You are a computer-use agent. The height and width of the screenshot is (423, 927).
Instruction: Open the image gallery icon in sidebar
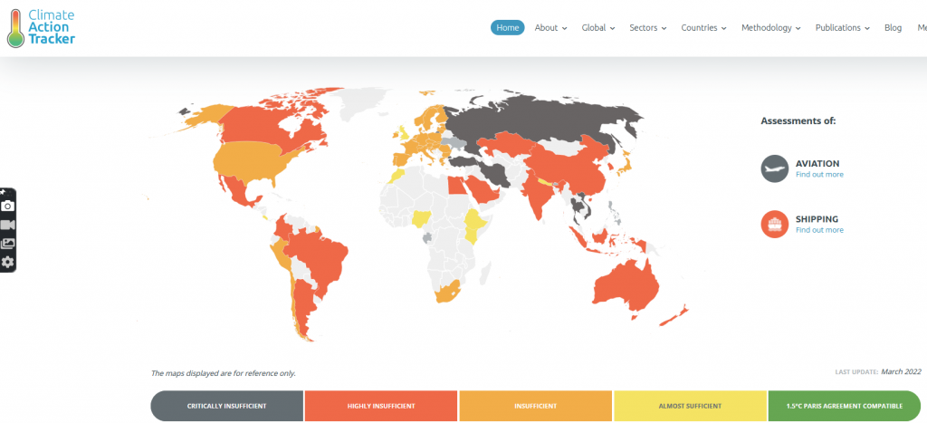[8, 243]
